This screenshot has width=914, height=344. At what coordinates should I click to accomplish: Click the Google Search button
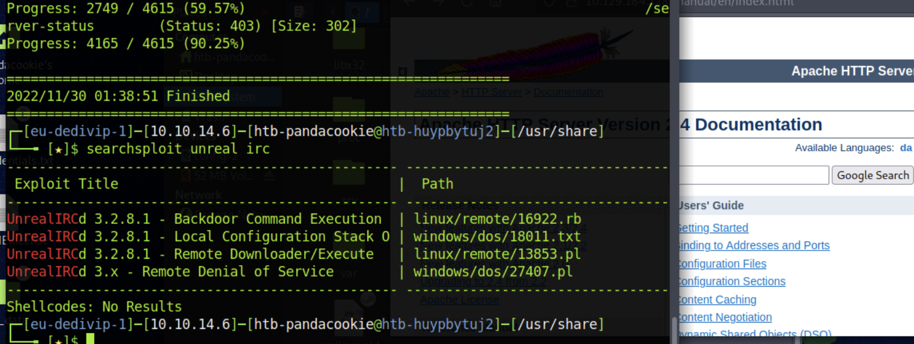coord(872,175)
